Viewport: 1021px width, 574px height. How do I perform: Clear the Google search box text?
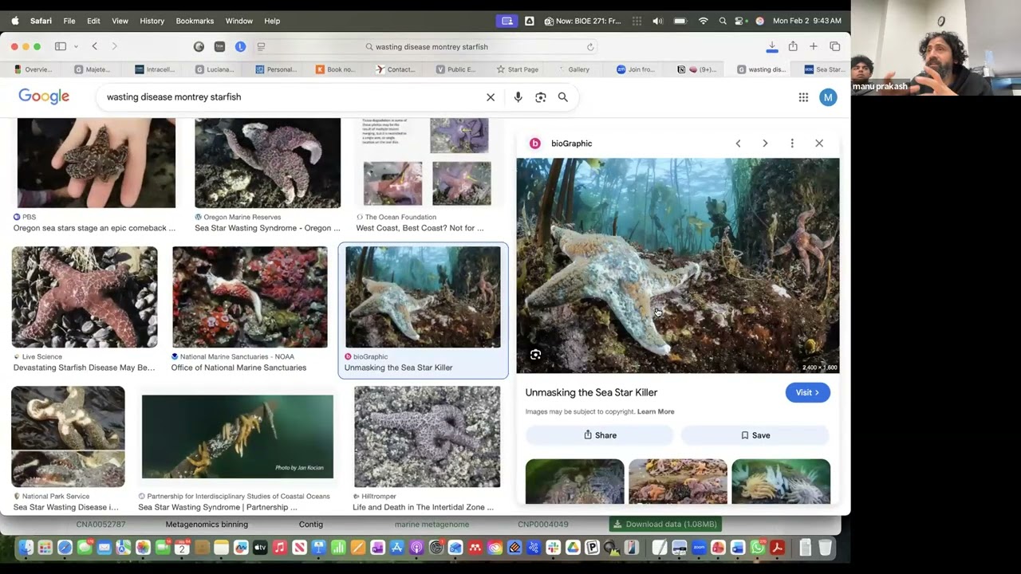tap(491, 97)
